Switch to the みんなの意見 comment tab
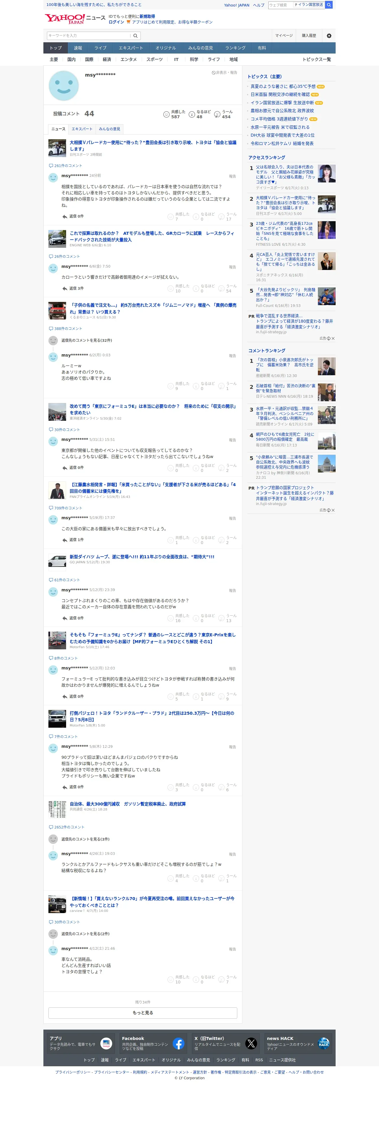The width and height of the screenshot is (379, 1139). click(x=110, y=129)
